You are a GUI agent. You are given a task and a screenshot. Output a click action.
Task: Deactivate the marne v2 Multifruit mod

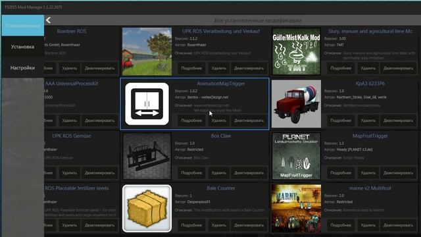pyautogui.click(x=398, y=225)
